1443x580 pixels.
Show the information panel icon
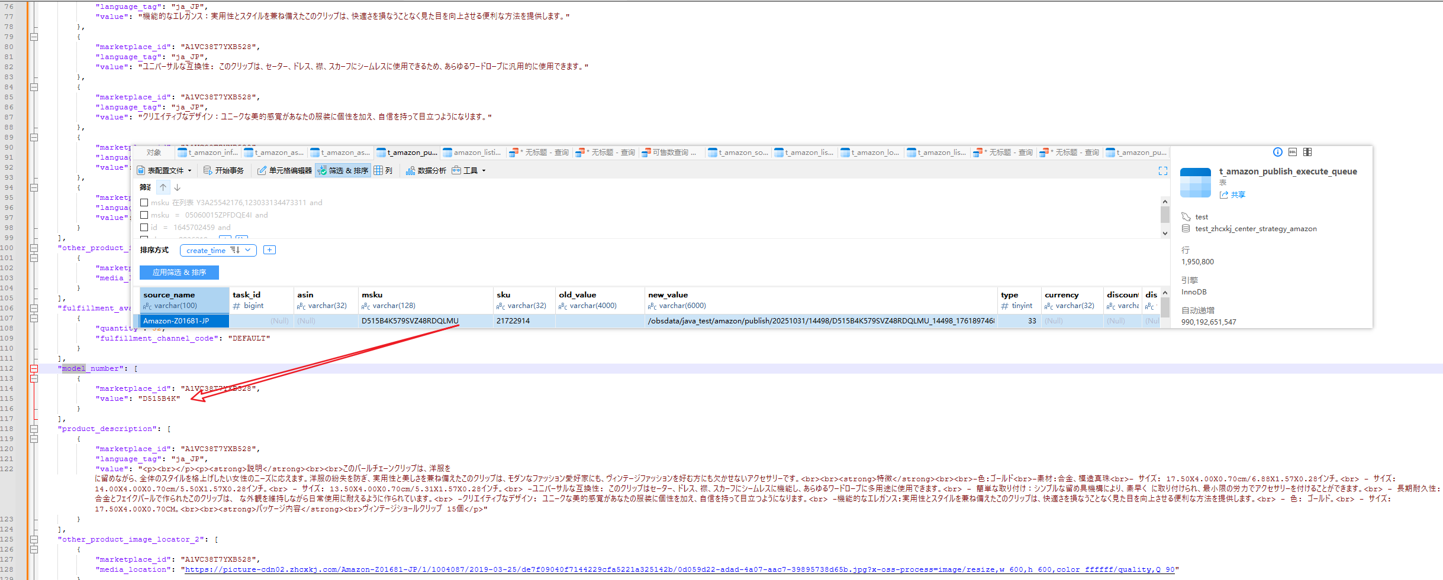pyautogui.click(x=1278, y=152)
